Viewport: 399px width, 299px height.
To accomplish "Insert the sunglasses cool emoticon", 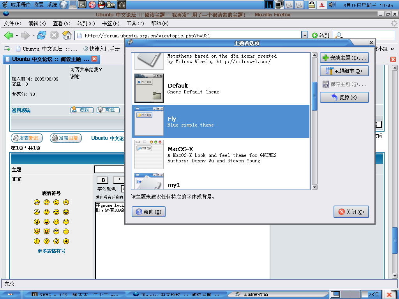I will click(56, 212).
